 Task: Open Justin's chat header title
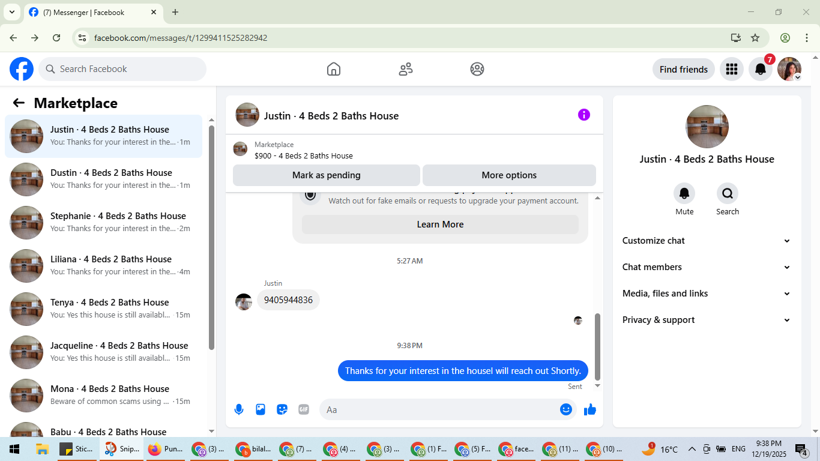pos(331,116)
